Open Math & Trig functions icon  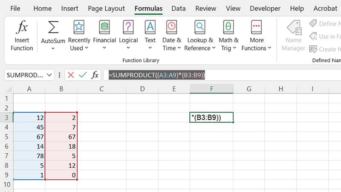point(228,27)
